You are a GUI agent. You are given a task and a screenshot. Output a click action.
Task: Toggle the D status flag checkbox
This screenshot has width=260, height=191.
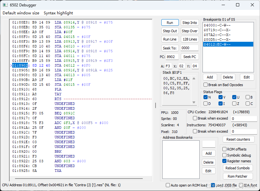[205, 104]
